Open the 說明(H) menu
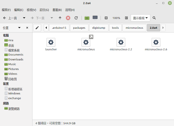The height and width of the screenshot is (126, 174). click(x=70, y=10)
